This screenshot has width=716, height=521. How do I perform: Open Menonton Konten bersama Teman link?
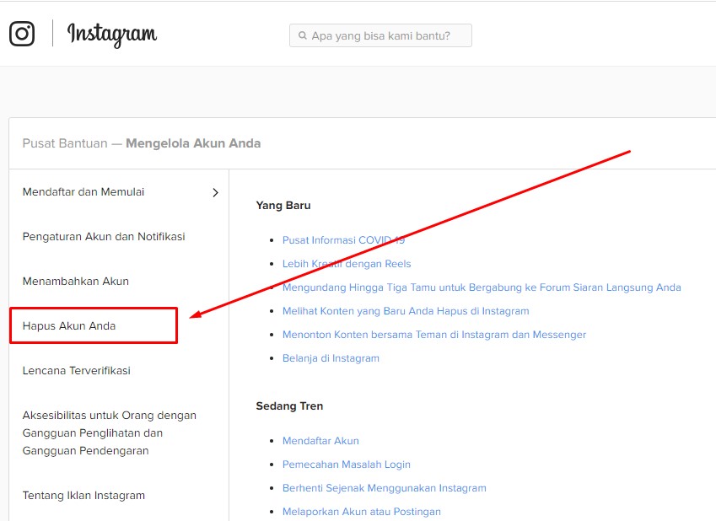[433, 335]
